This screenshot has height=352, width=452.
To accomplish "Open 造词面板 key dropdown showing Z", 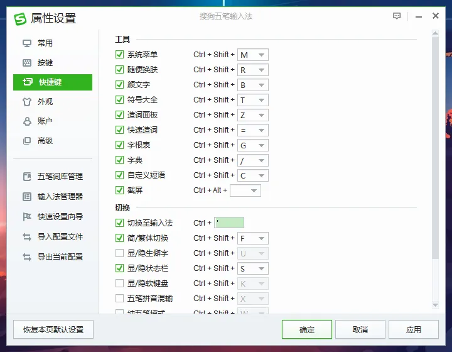I will pos(253,115).
